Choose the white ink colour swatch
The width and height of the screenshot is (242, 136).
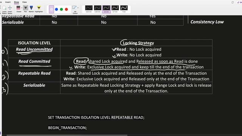coord(51,9)
